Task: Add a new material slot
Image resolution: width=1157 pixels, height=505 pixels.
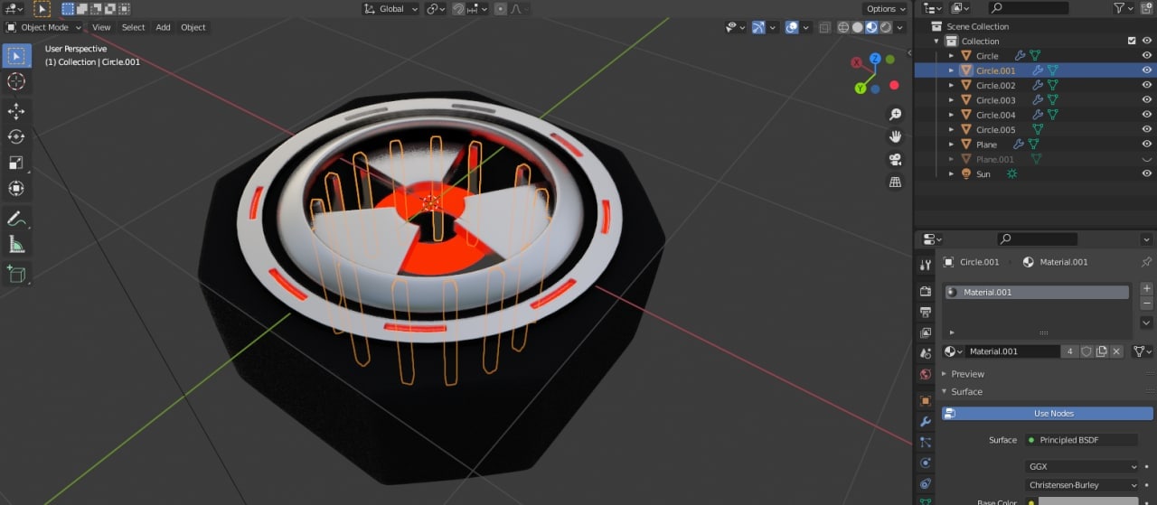Action: click(x=1146, y=289)
